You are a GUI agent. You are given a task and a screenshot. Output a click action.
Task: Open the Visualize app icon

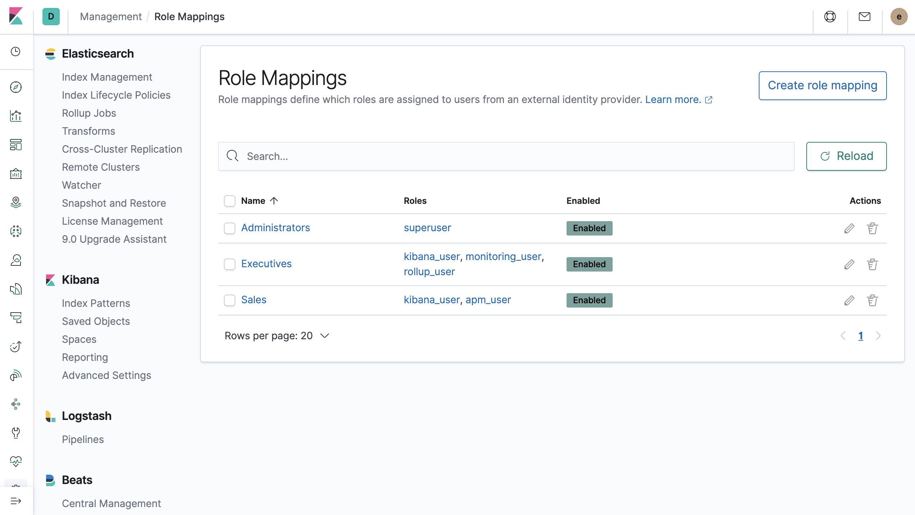16,116
